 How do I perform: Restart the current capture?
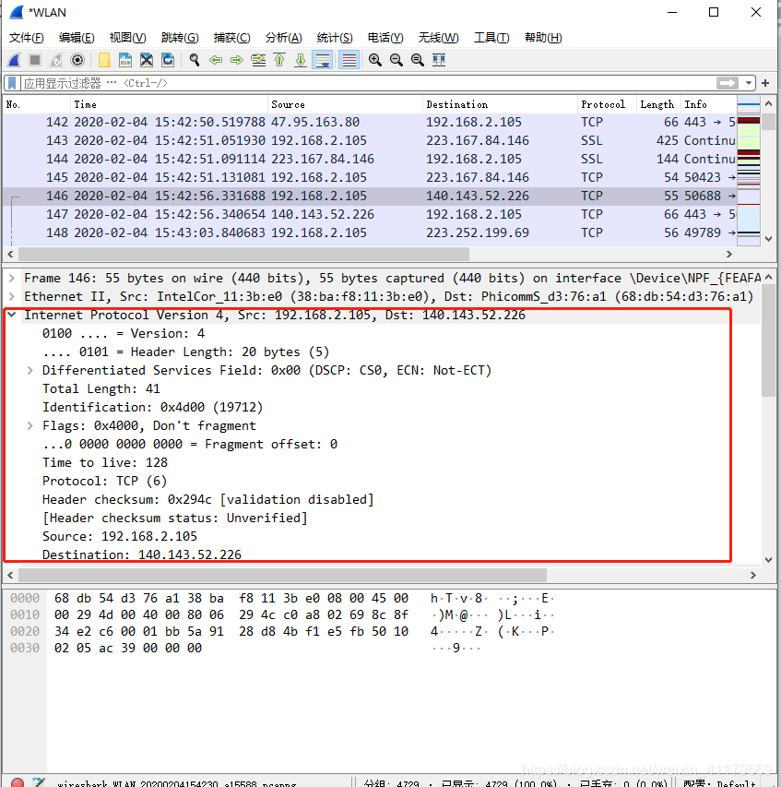(x=56, y=60)
